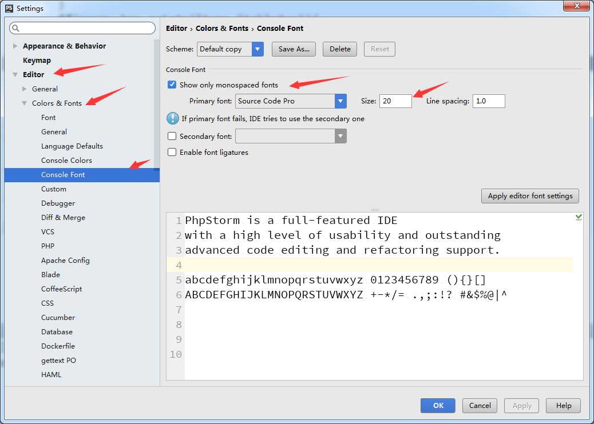
Task: Select CSS in the settings tree
Action: (x=47, y=303)
